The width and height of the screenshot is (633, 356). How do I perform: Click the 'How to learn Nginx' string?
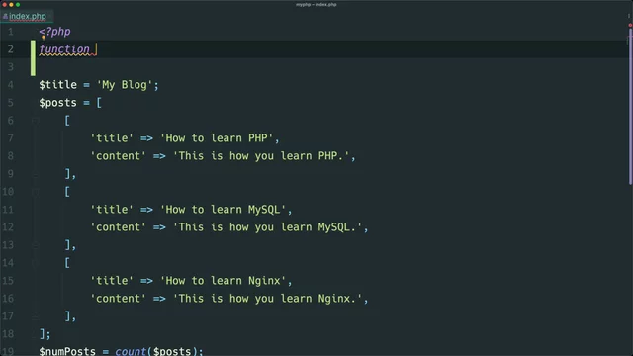point(224,281)
